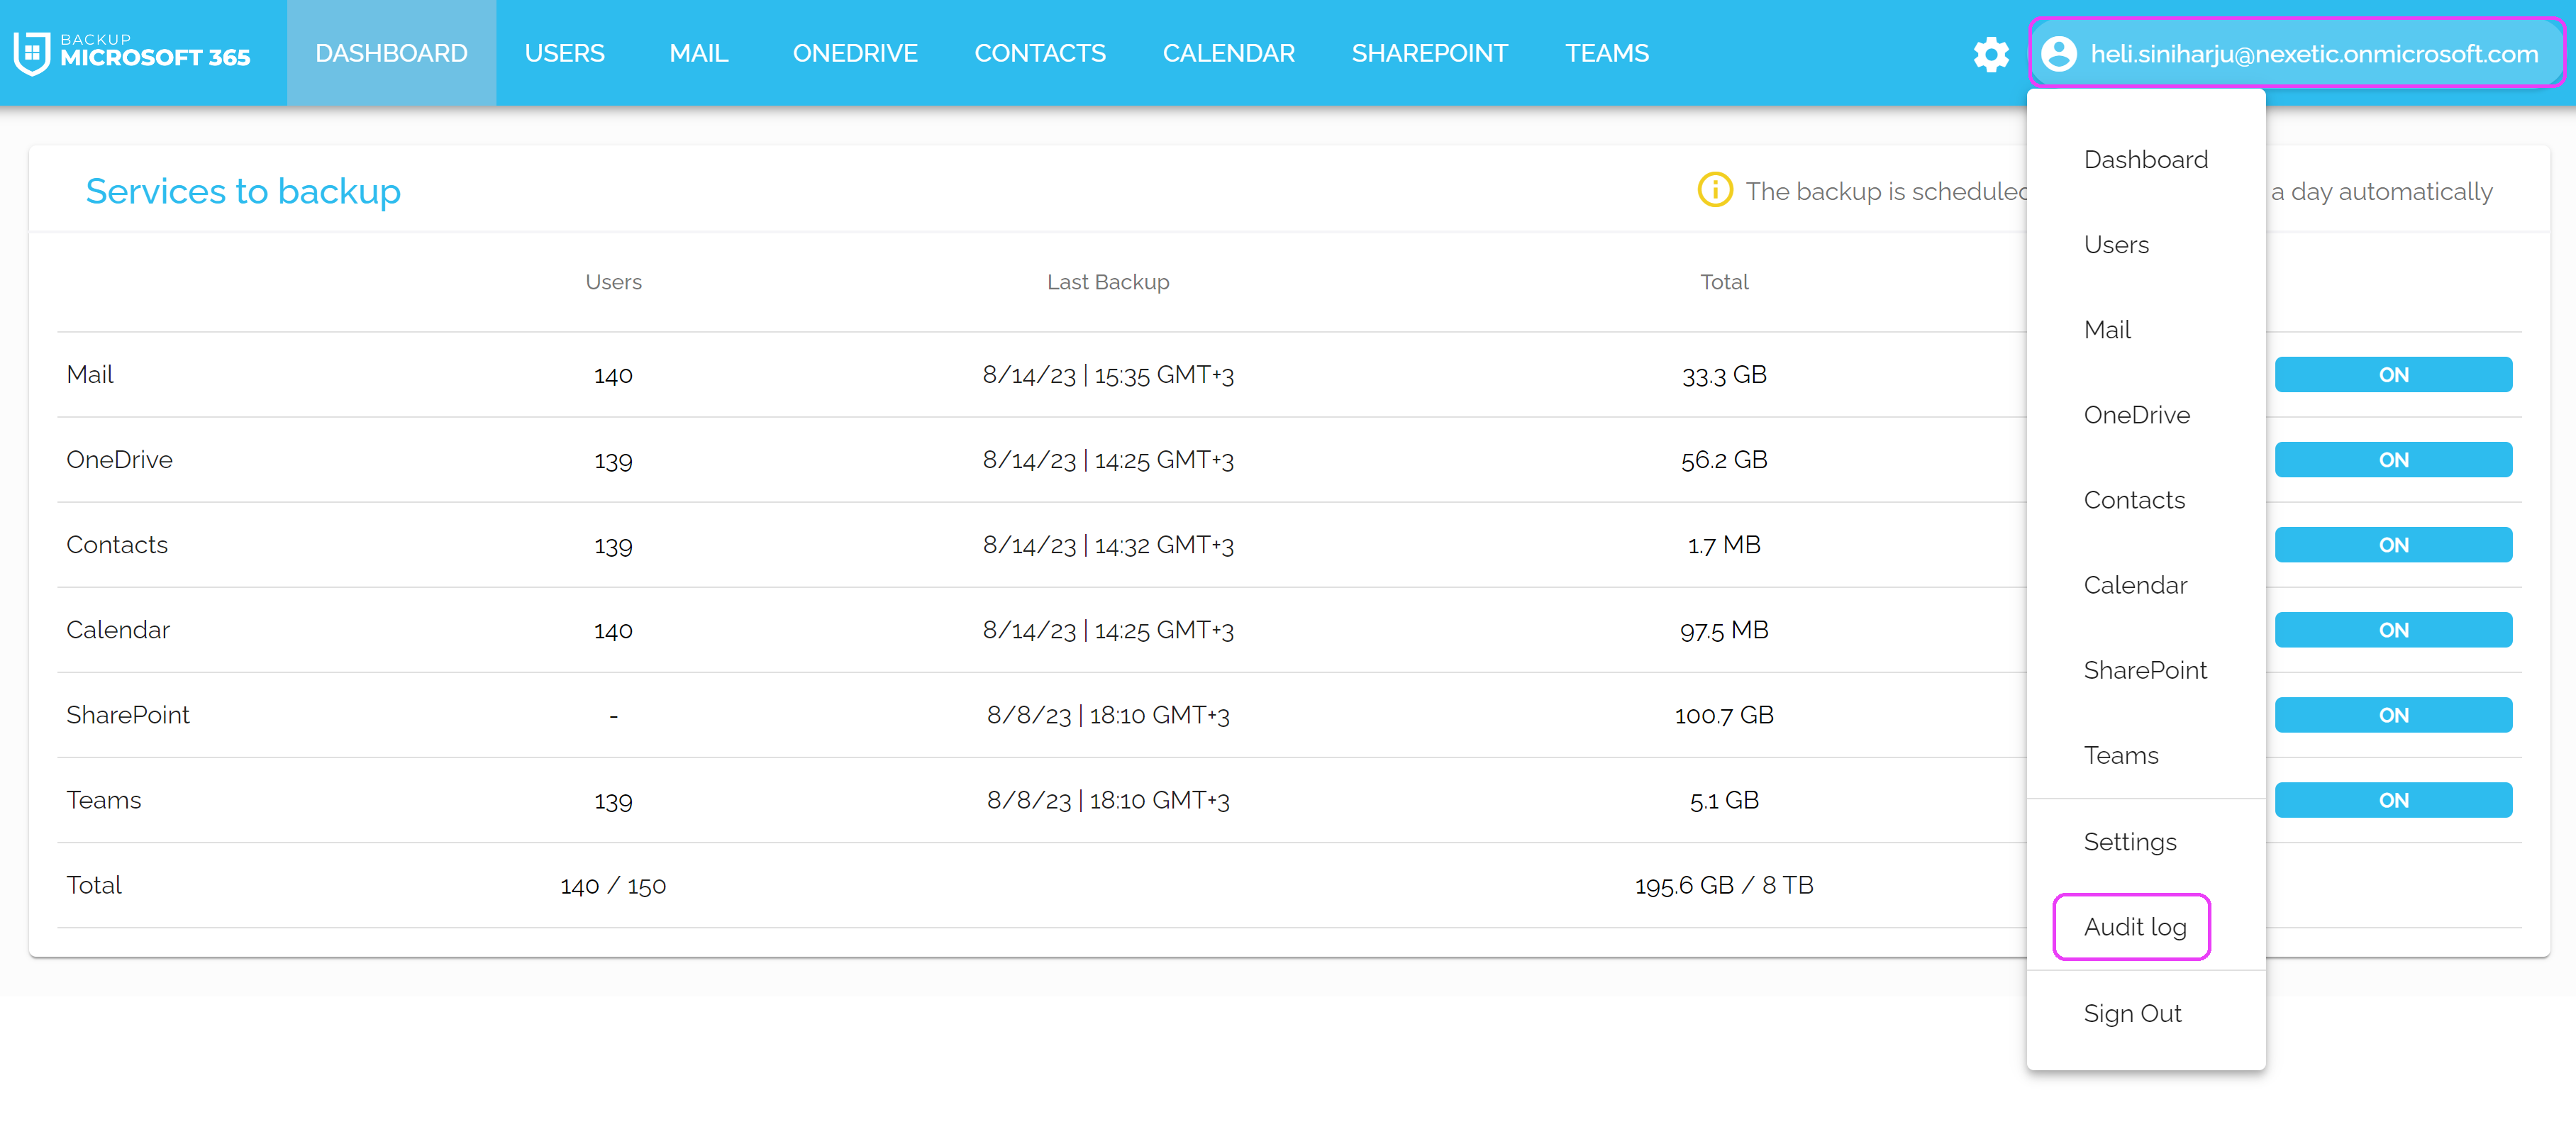Screen dimensions: 2576x1122
Task: Select OneDrive in the account menu
Action: point(2145,415)
